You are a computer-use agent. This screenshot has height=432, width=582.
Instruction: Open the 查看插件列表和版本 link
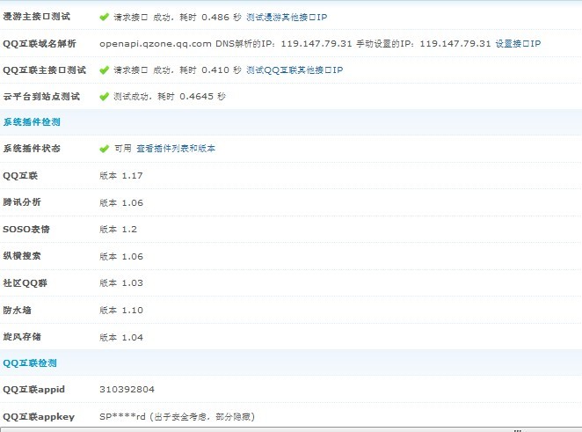[176, 149]
